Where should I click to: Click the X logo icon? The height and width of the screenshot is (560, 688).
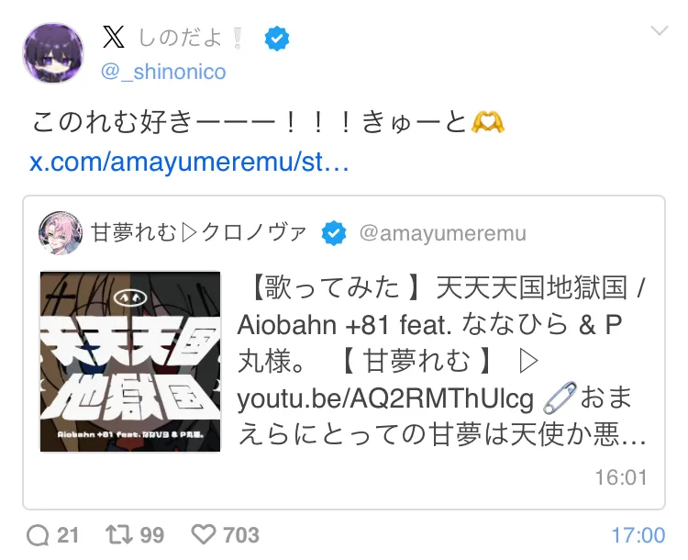tap(114, 37)
